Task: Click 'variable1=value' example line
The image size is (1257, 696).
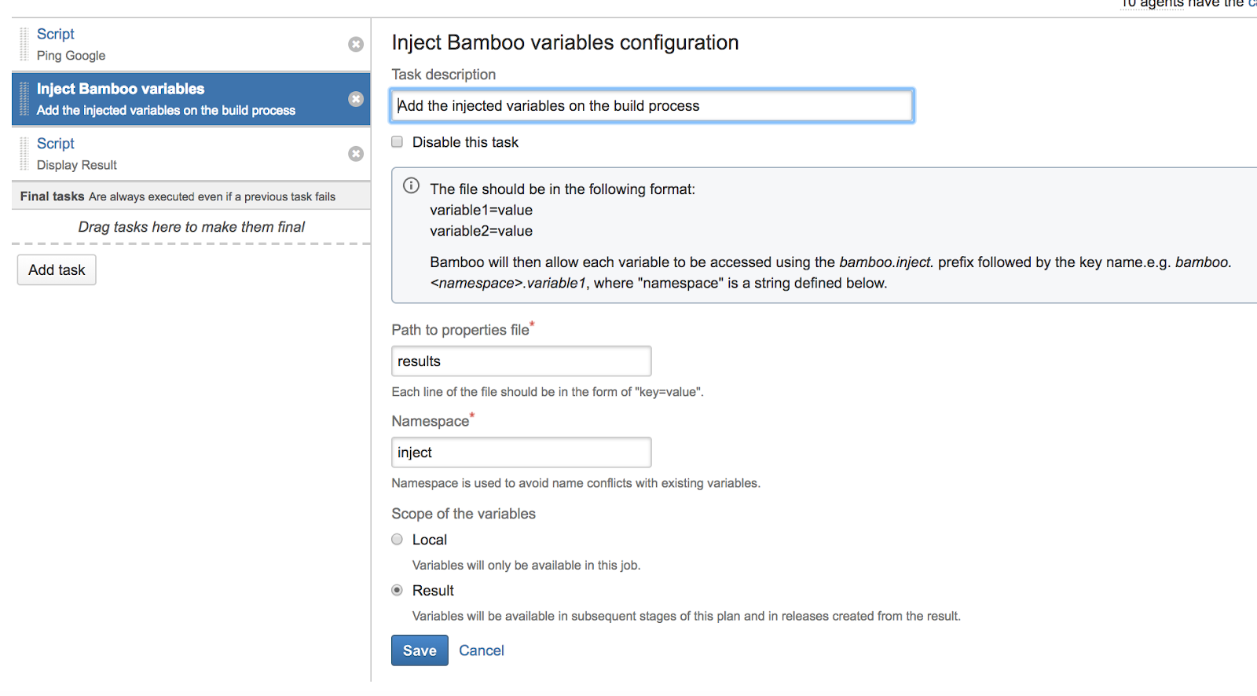Action: click(482, 210)
